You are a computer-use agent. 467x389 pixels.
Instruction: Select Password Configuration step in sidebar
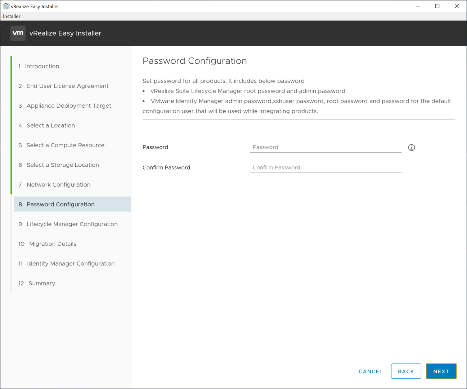(x=60, y=204)
